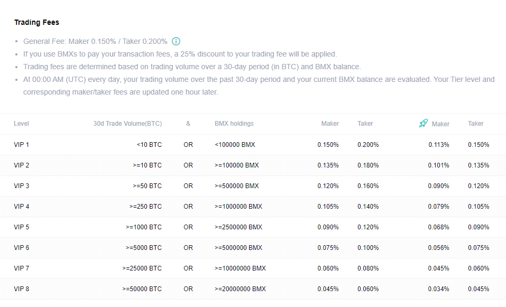This screenshot has height=307, width=506.
Task: Click the last Taker column header
Action: pos(476,124)
